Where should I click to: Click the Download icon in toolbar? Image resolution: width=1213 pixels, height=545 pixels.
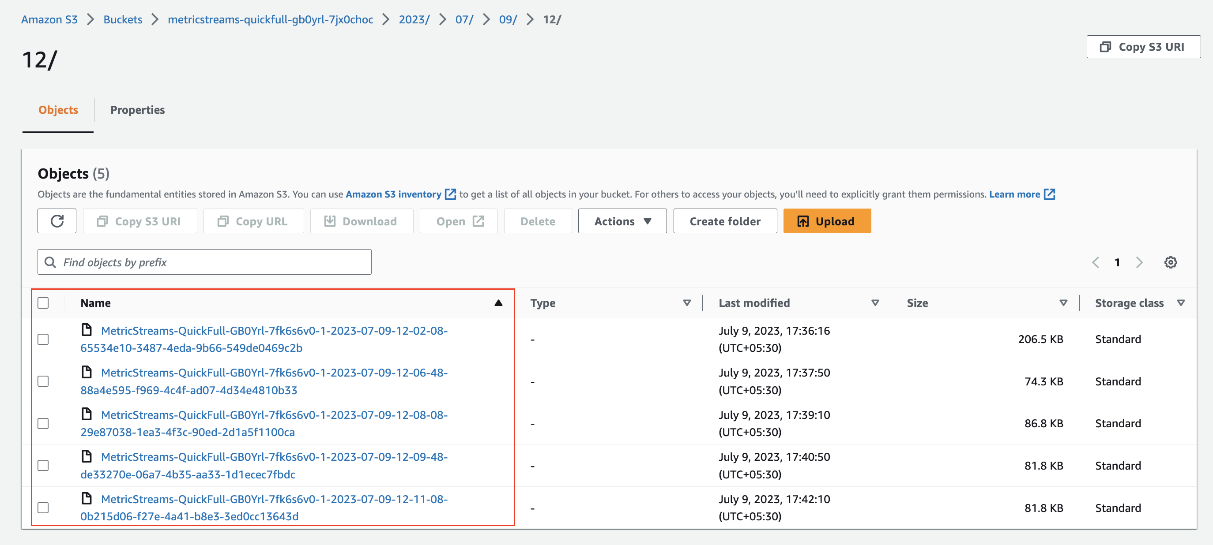point(330,220)
